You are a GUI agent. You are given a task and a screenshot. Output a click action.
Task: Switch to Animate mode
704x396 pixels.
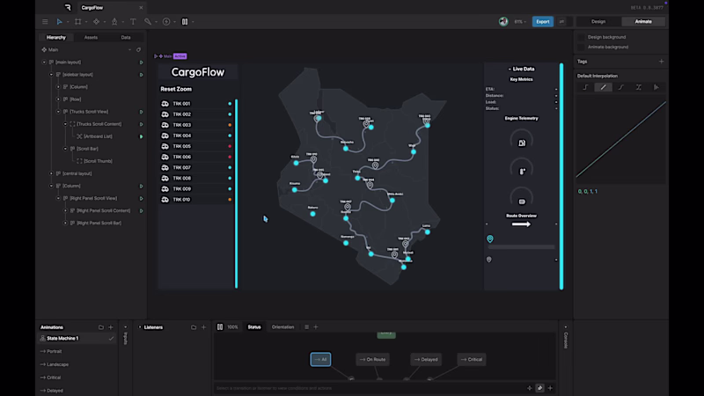pyautogui.click(x=643, y=21)
